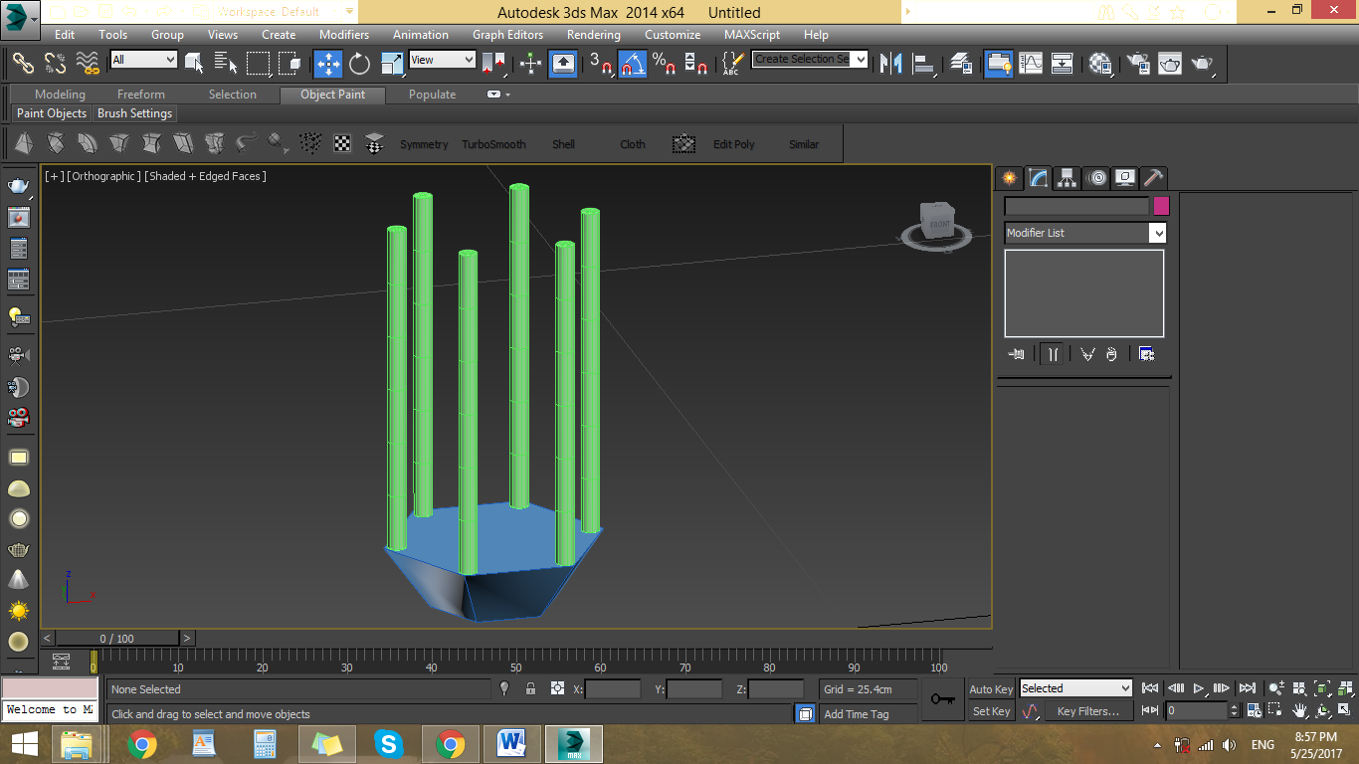Open the Mirror tool

(891, 64)
